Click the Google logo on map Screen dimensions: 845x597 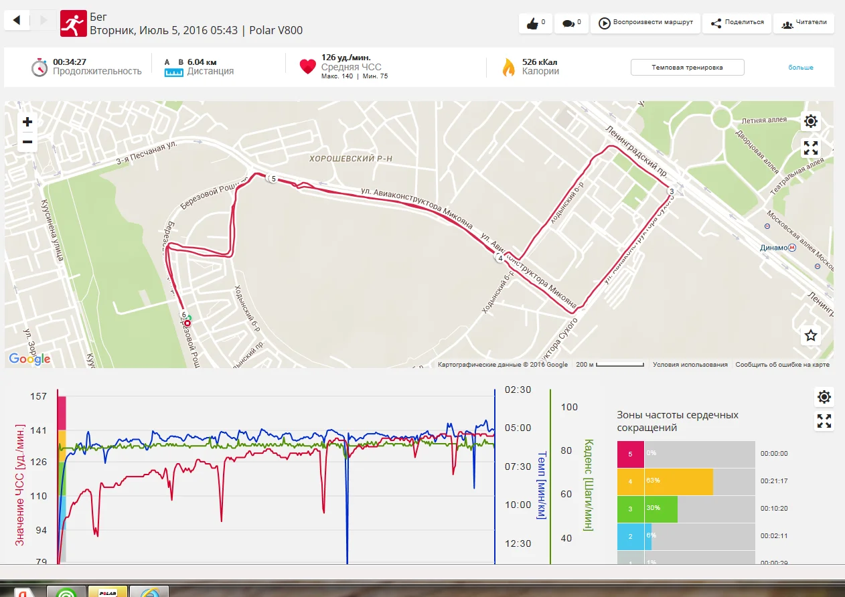(x=29, y=359)
